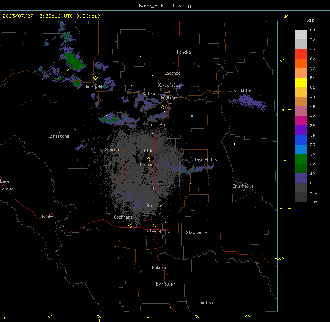Click the Vulcan label

[x=208, y=303]
